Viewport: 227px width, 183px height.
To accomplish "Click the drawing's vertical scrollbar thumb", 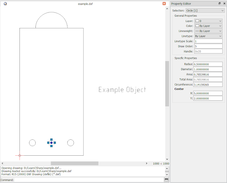I will 167,84.
